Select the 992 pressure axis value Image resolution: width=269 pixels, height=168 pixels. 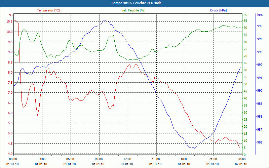[x=260, y=65]
